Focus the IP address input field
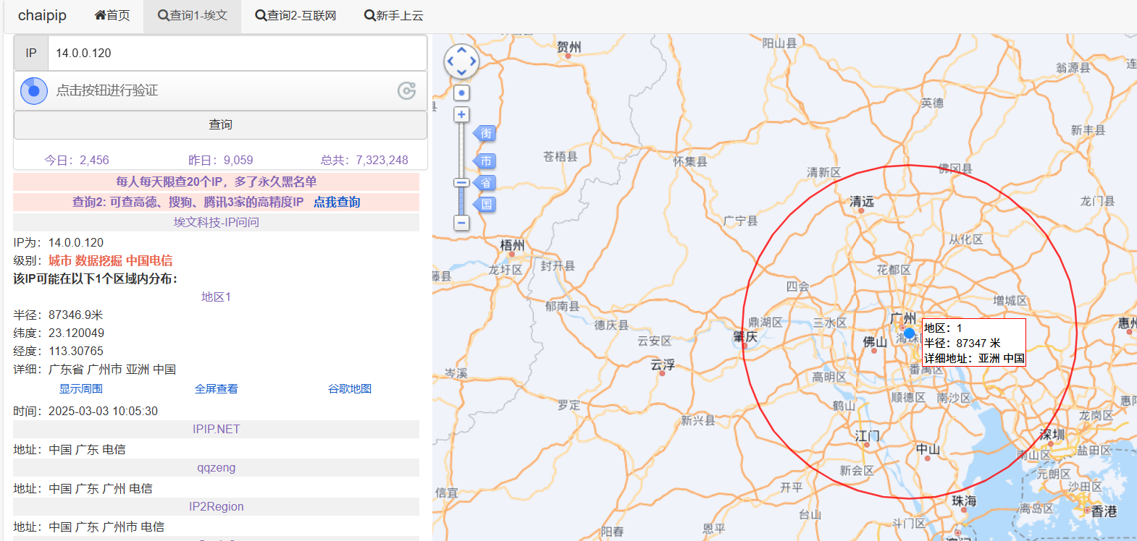The image size is (1137, 541). coord(238,53)
